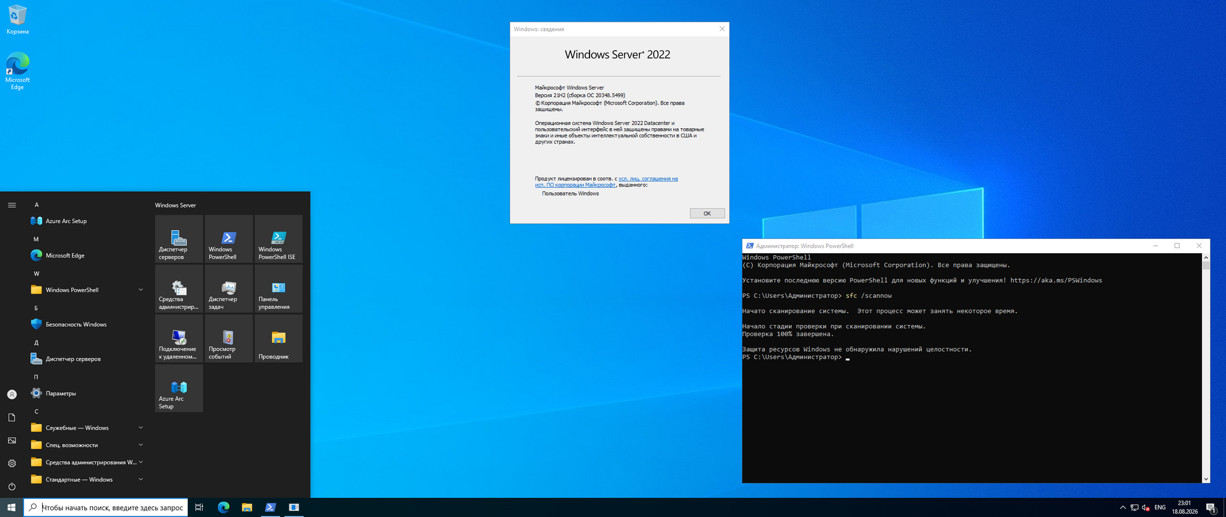Open the Windows PowerShell ISE tile
Screen dimensions: 1226x517
(279, 239)
